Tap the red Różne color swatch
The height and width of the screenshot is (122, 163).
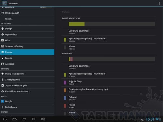click(65, 106)
